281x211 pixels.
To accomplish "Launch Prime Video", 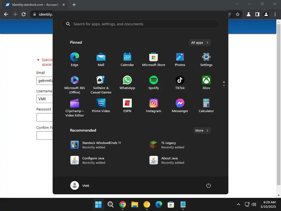I will tap(101, 106).
